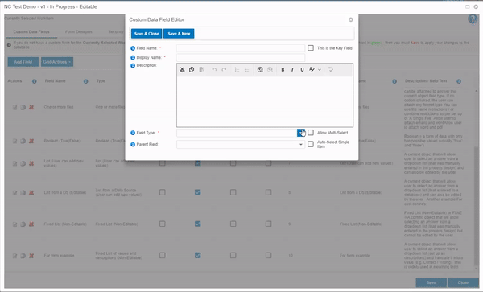Click the Type column header
This screenshot has width=483, height=292.
[x=101, y=81]
